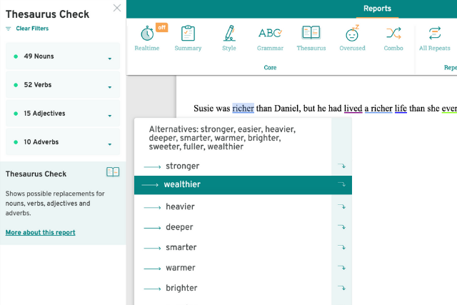The width and height of the screenshot is (457, 305).
Task: Open the Overused words report icon
Action: tap(352, 33)
